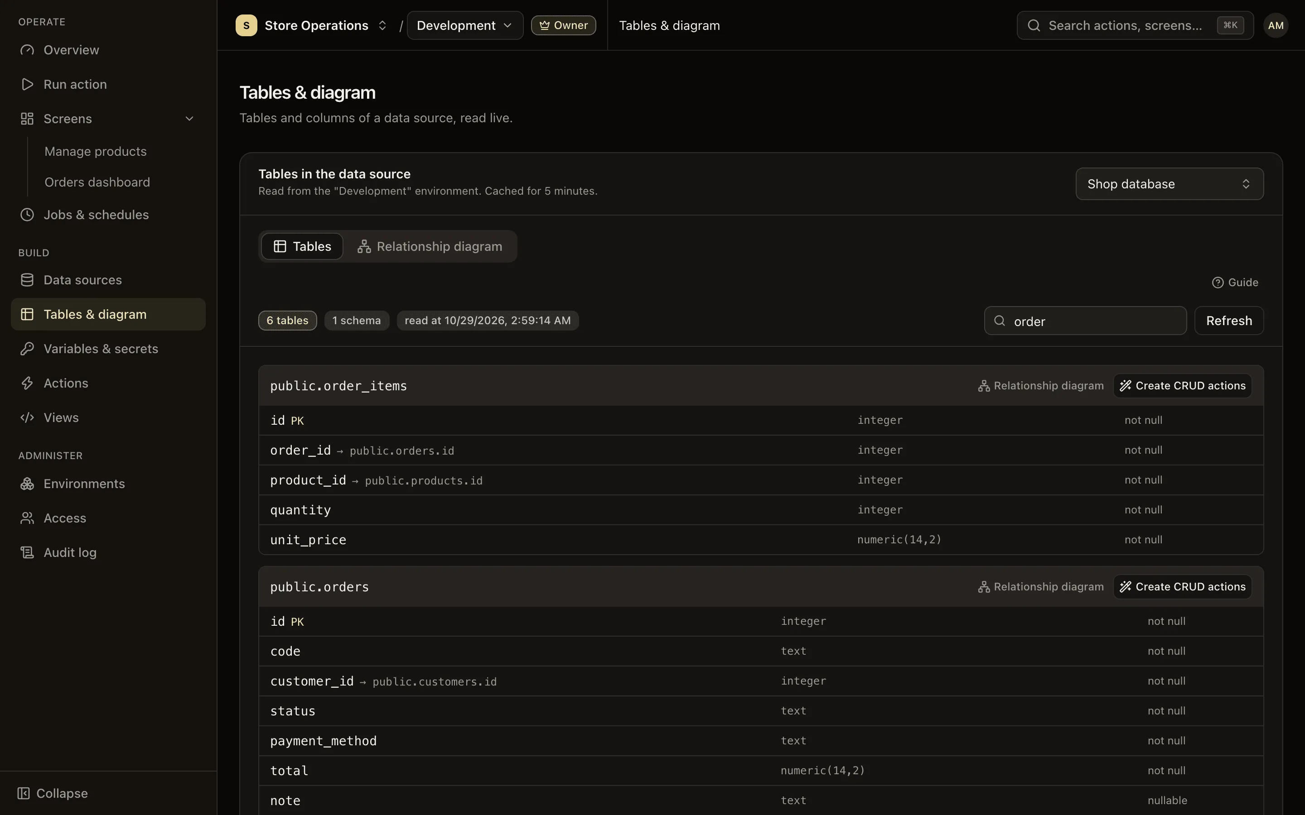The width and height of the screenshot is (1305, 815).
Task: Open Access users item
Action: (108, 518)
